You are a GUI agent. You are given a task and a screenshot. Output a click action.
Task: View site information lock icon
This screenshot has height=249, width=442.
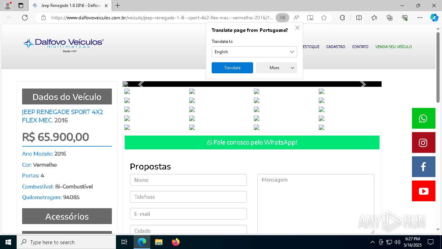tap(44, 18)
